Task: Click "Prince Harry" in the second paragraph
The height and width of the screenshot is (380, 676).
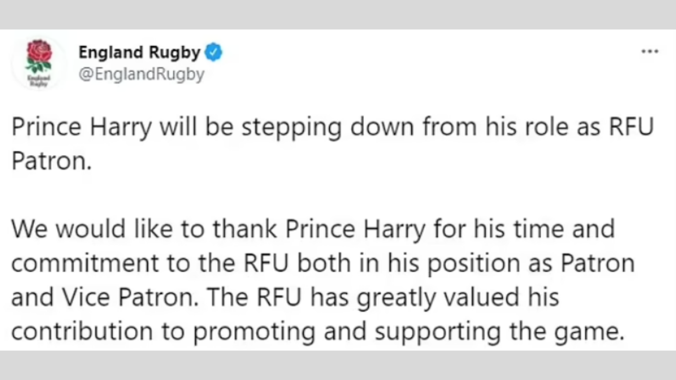Action: tap(355, 229)
